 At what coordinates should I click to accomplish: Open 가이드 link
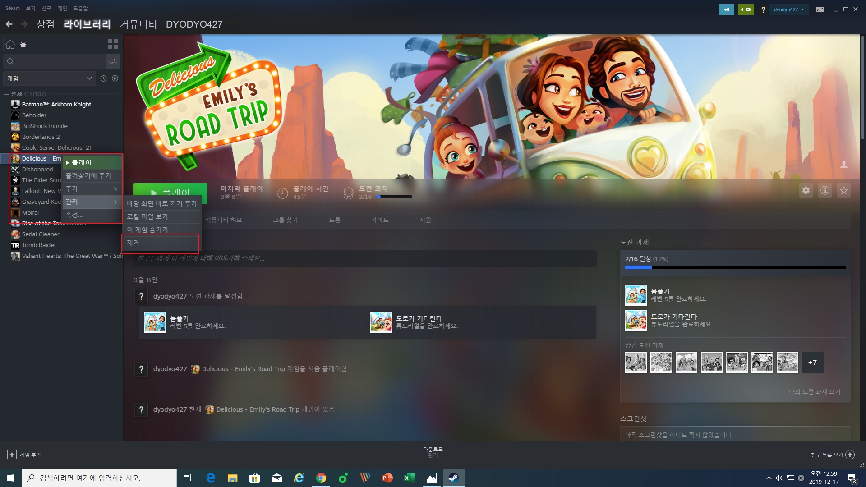coord(380,220)
